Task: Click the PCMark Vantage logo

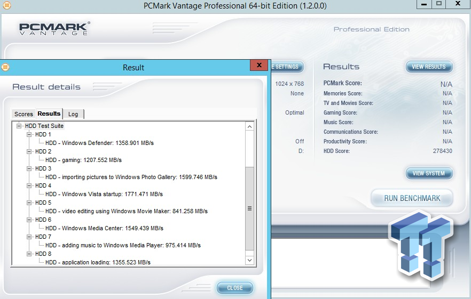Action: pos(54,29)
